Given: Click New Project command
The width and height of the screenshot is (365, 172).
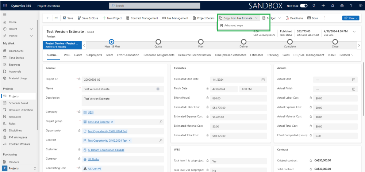Looking at the screenshot, I should 112,18.
